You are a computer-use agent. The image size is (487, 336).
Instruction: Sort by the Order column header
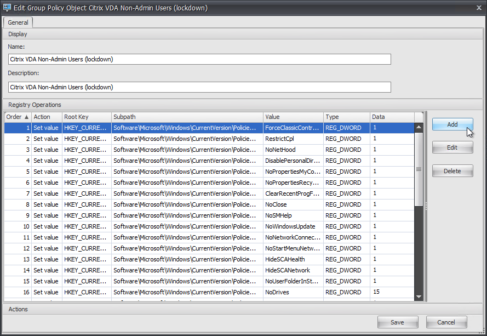point(18,117)
